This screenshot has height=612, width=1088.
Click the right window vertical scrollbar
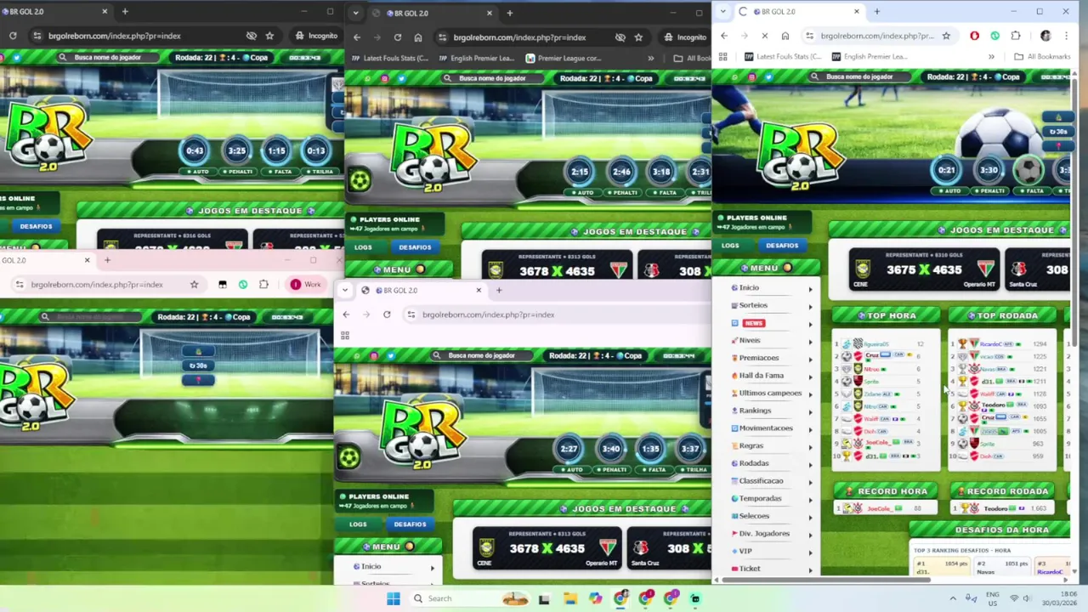pyautogui.click(x=1074, y=212)
